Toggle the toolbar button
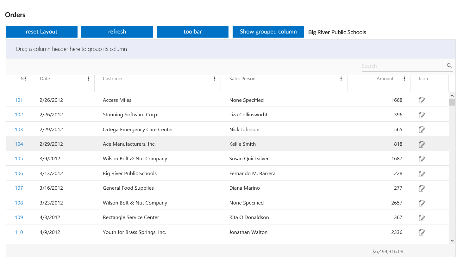The height and width of the screenshot is (257, 457). coord(192,32)
